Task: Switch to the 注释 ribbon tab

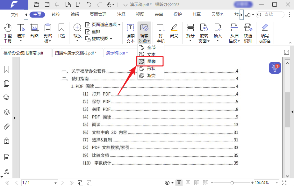Action: pyautogui.click(x=121, y=14)
